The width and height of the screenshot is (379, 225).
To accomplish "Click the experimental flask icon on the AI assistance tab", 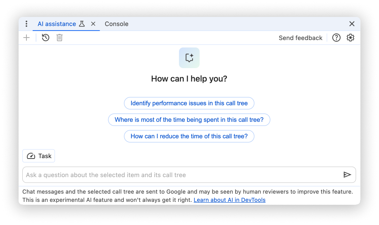I will coord(82,24).
